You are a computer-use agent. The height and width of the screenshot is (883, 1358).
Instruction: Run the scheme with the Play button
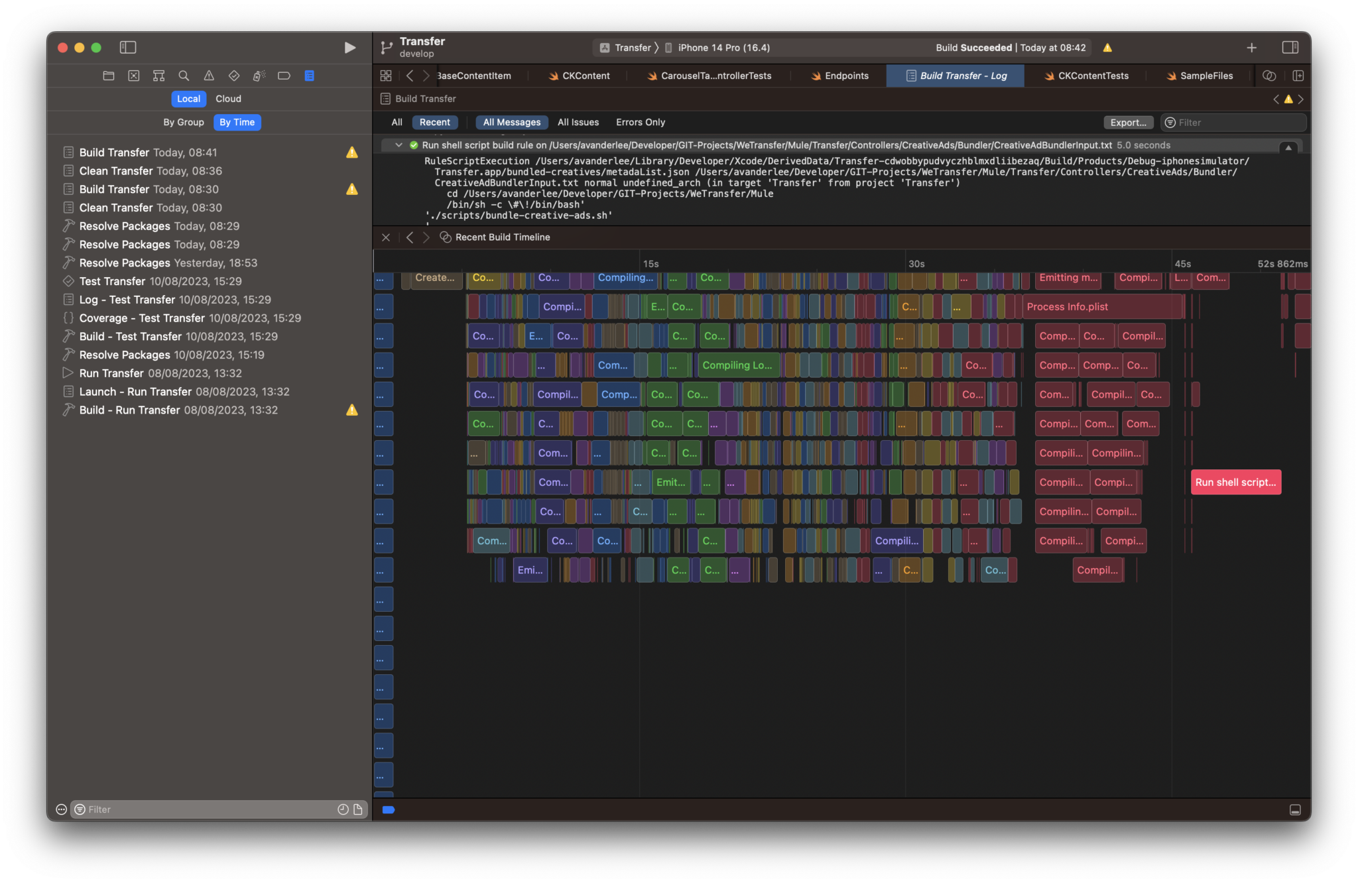pos(349,48)
